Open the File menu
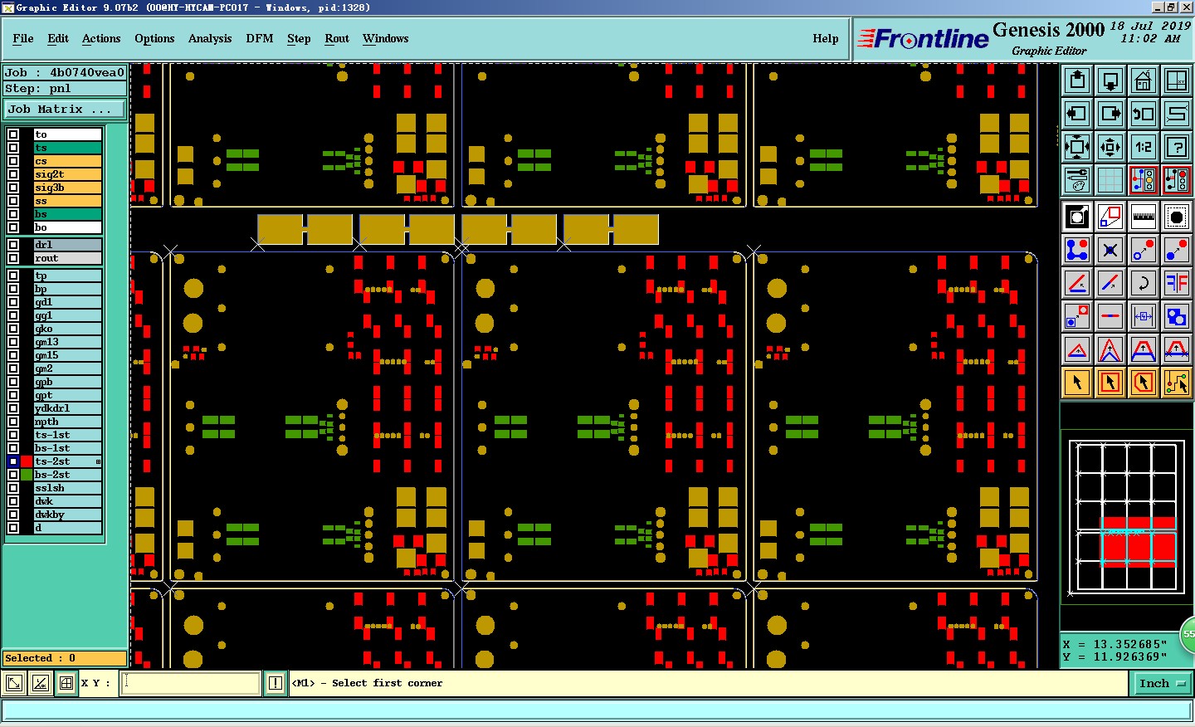This screenshot has height=727, width=1195. [x=23, y=38]
